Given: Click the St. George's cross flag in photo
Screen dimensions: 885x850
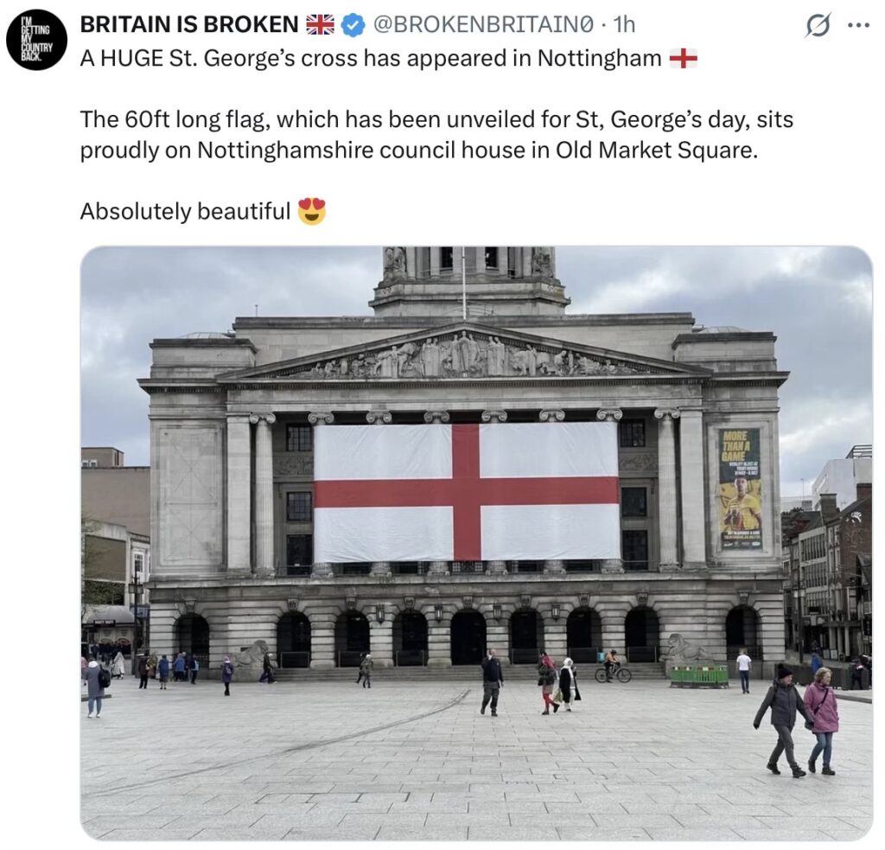Looking at the screenshot, I should pyautogui.click(x=466, y=491).
